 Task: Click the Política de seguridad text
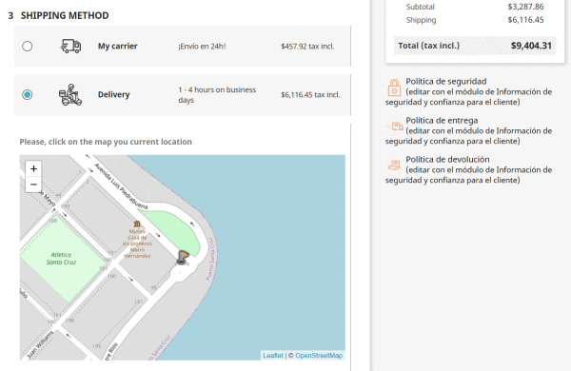click(x=446, y=81)
